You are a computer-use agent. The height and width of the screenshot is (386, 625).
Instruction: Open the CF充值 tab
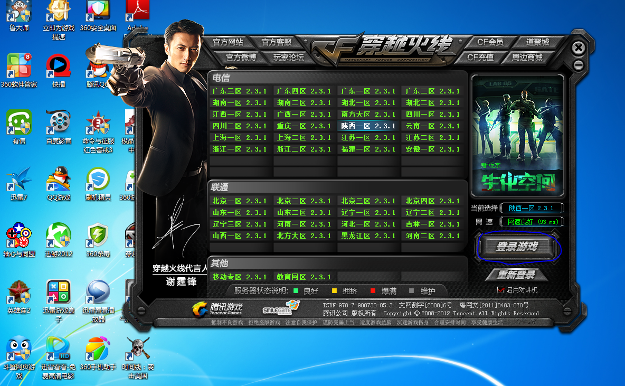pyautogui.click(x=480, y=57)
